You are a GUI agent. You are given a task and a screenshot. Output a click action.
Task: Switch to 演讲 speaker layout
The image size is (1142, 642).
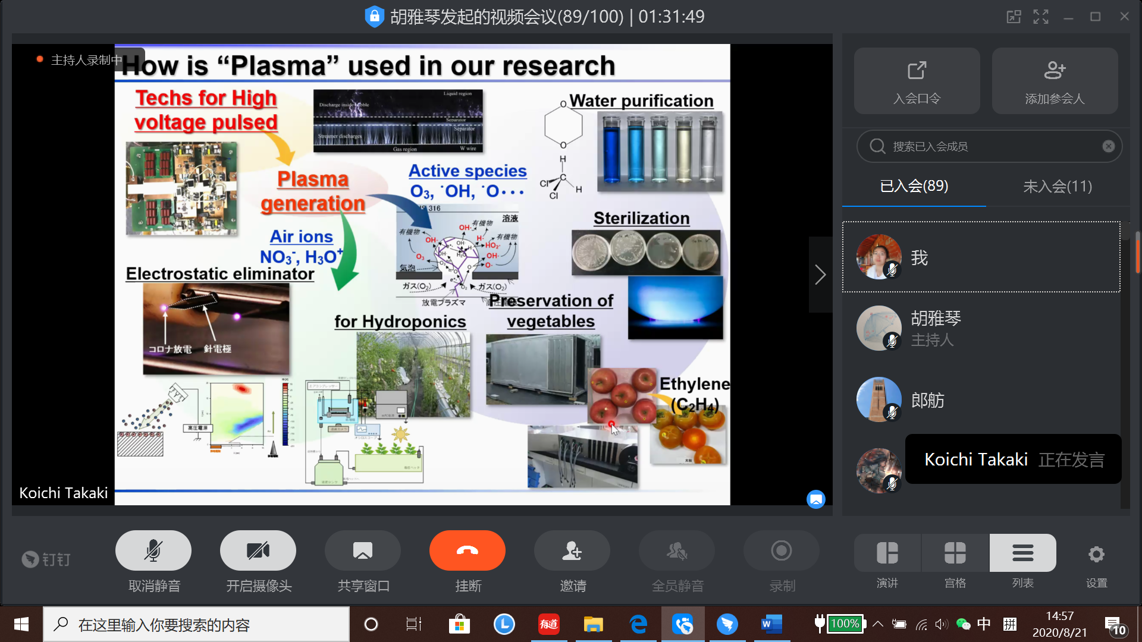point(887,553)
